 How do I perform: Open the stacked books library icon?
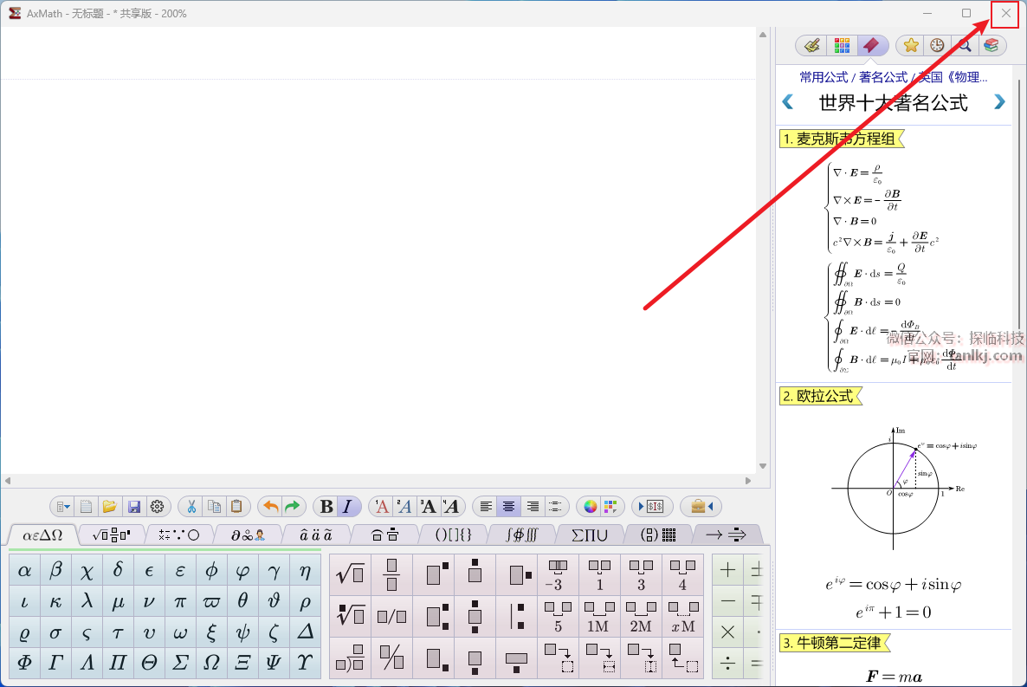[991, 45]
